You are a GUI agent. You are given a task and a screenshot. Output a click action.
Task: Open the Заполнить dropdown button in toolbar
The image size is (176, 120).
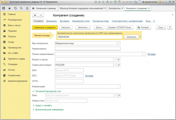pyautogui.click(x=83, y=27)
